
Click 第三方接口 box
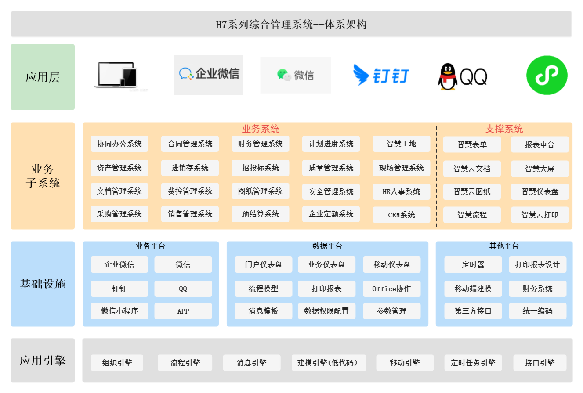point(473,311)
